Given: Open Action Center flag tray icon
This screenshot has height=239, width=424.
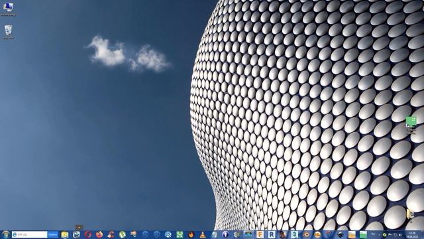Looking at the screenshot, I should (x=390, y=234).
